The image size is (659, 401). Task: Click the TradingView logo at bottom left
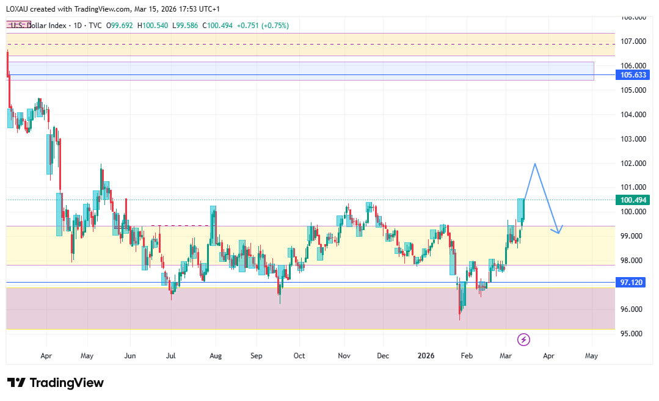pyautogui.click(x=56, y=383)
